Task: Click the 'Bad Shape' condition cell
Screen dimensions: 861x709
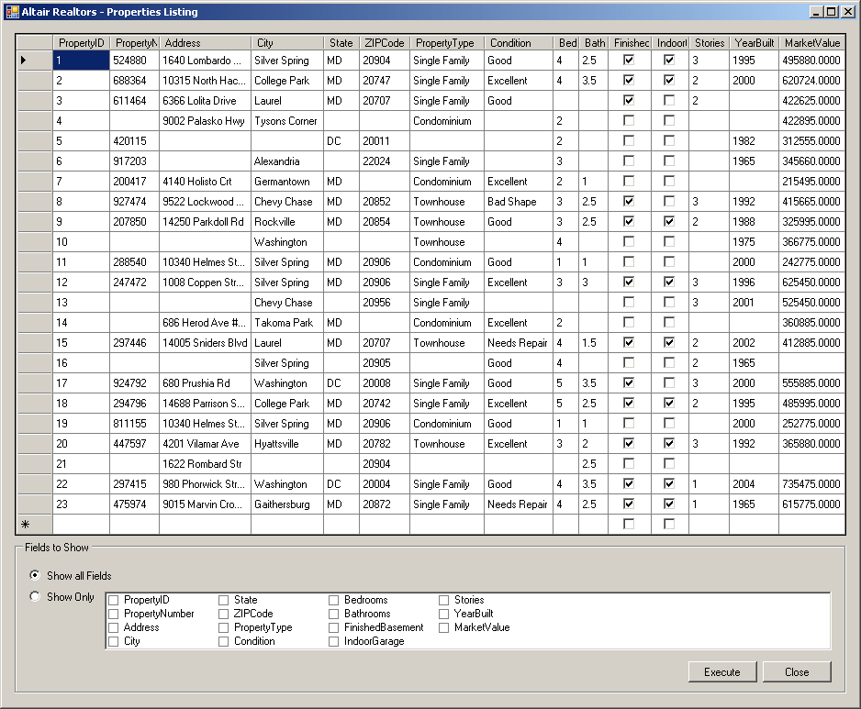Action: tap(519, 202)
